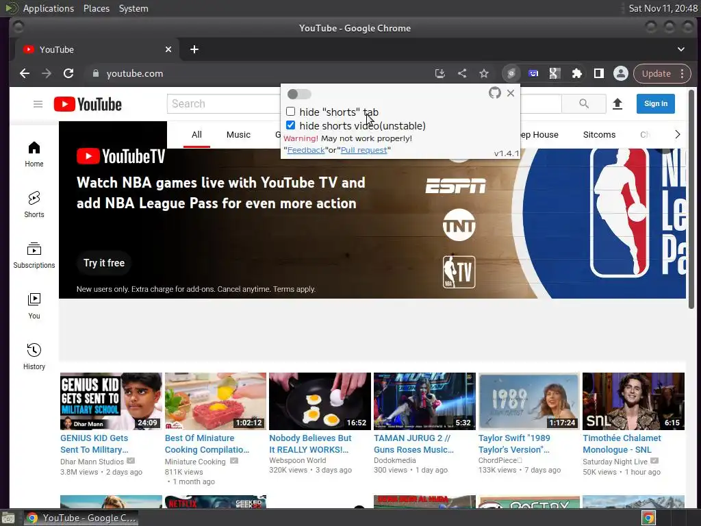Click Try it free on YouTubeTV banner
The width and height of the screenshot is (701, 526).
[x=104, y=262]
